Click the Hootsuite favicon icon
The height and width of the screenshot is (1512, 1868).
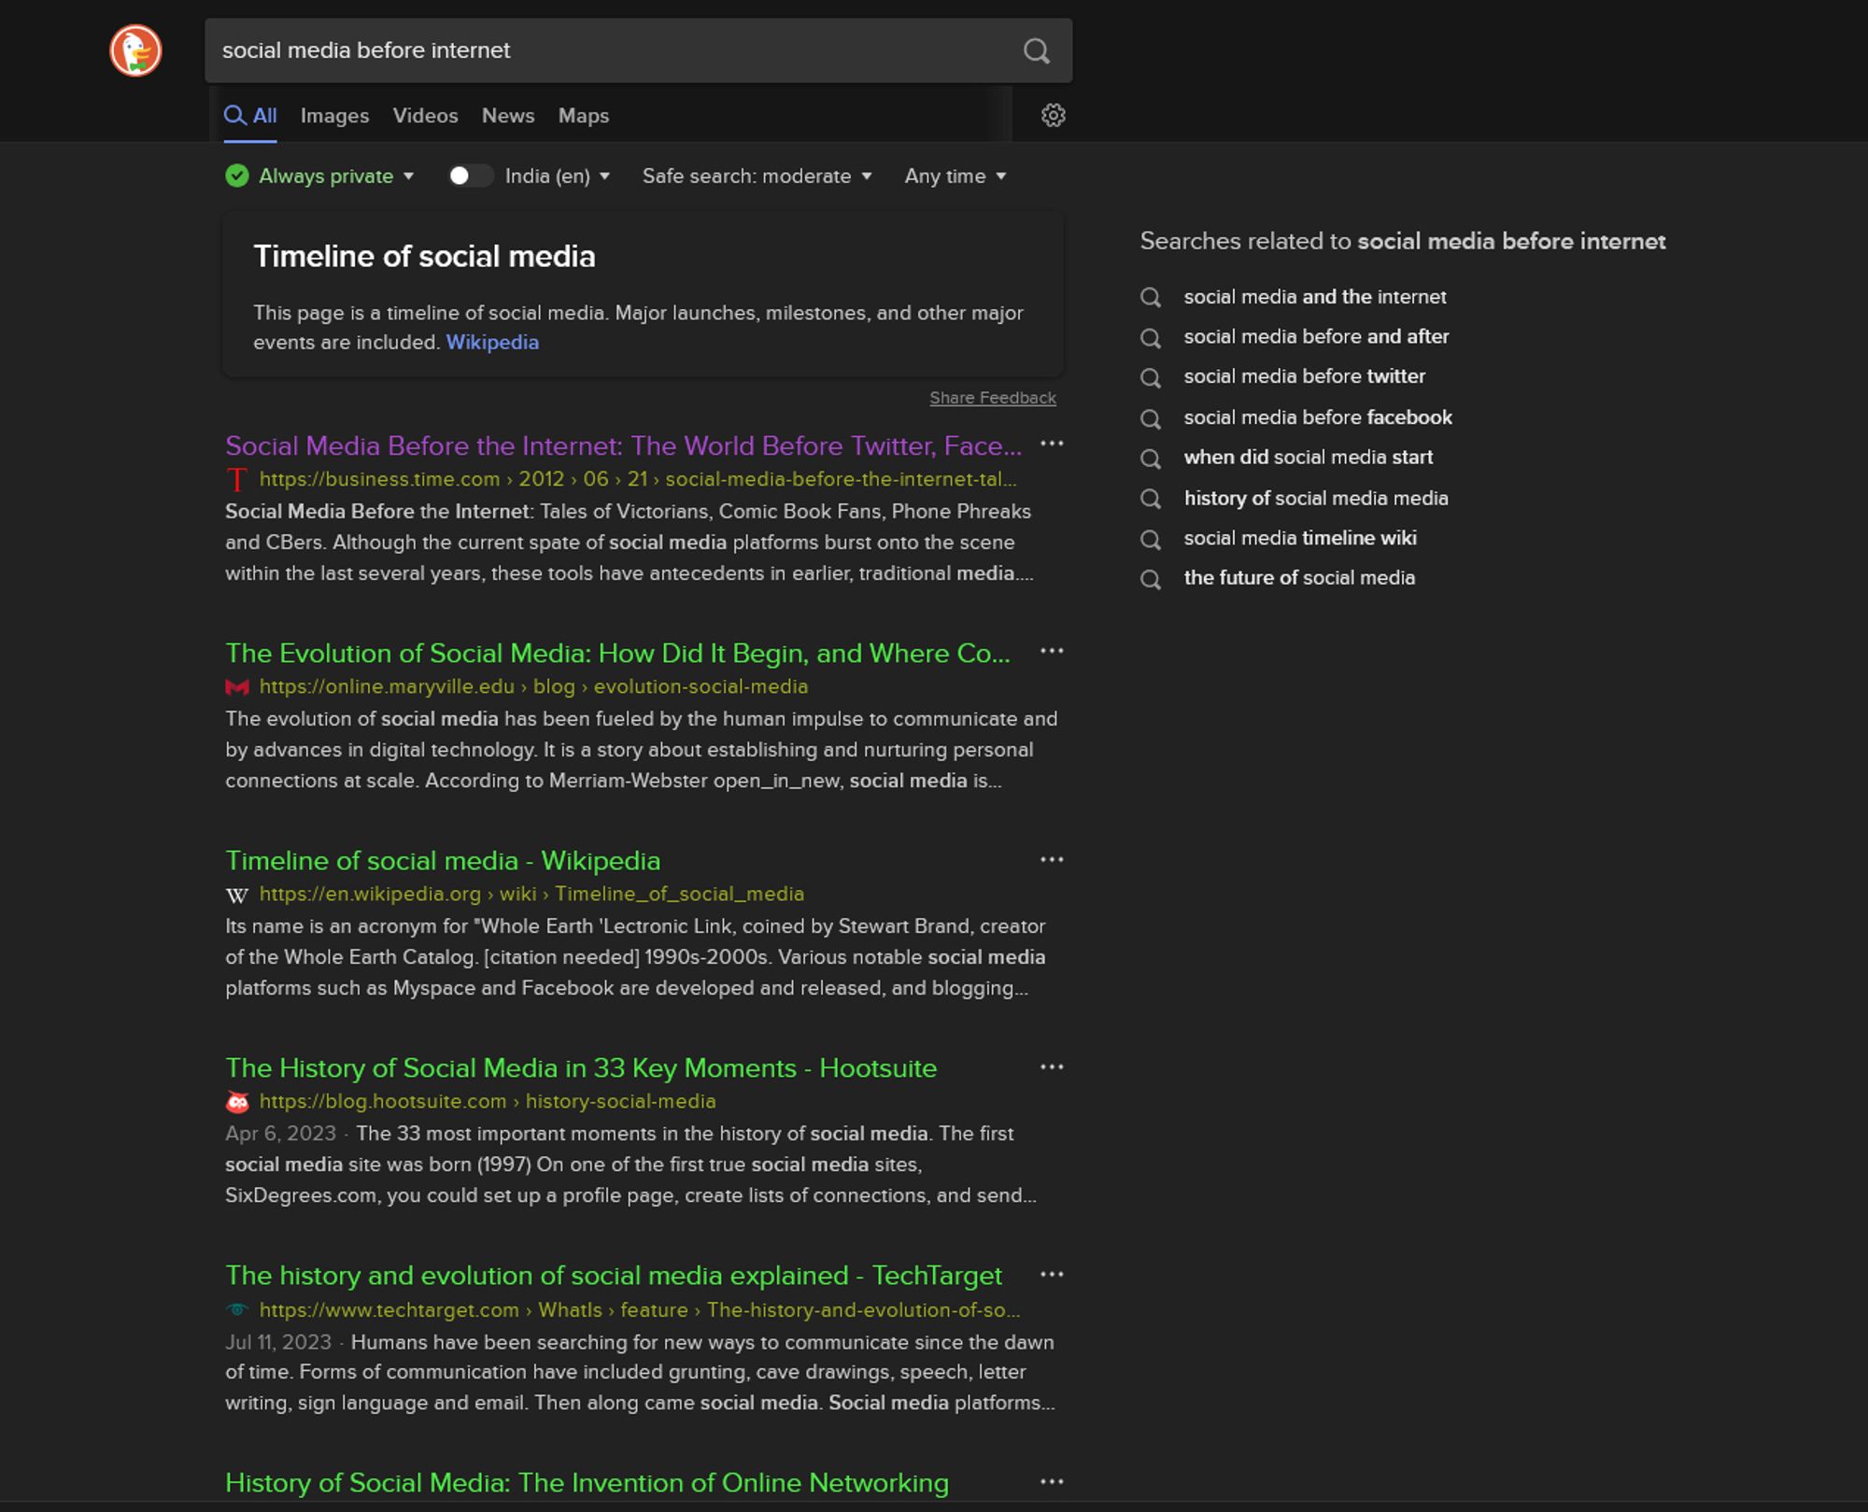click(236, 1102)
